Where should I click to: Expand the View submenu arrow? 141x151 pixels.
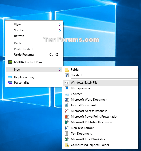pyautogui.click(x=60, y=25)
